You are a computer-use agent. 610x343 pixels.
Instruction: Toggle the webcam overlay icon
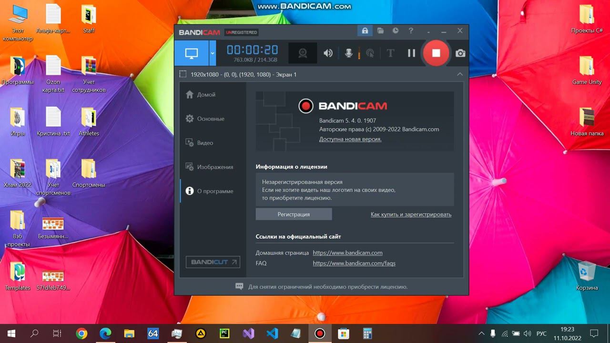[303, 53]
